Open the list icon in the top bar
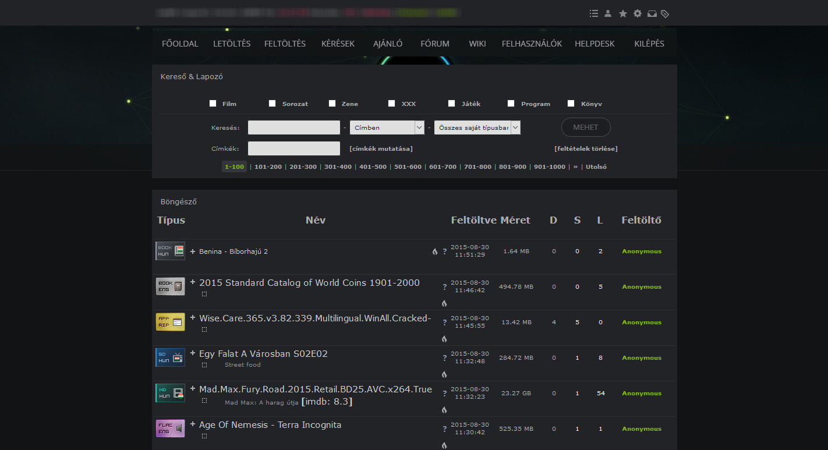Viewport: 828px width, 450px height. tap(593, 13)
